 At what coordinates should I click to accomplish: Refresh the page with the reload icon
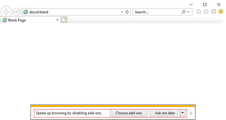tap(127, 12)
